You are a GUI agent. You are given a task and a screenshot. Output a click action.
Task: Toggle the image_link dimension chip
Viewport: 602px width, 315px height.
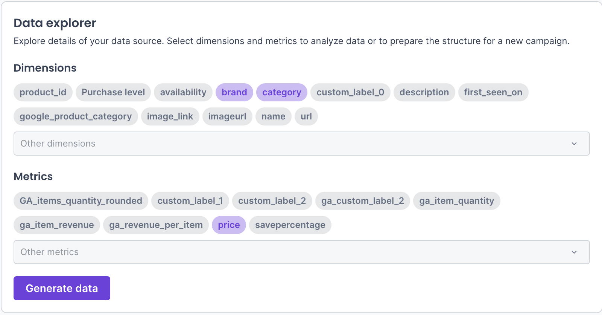click(170, 116)
